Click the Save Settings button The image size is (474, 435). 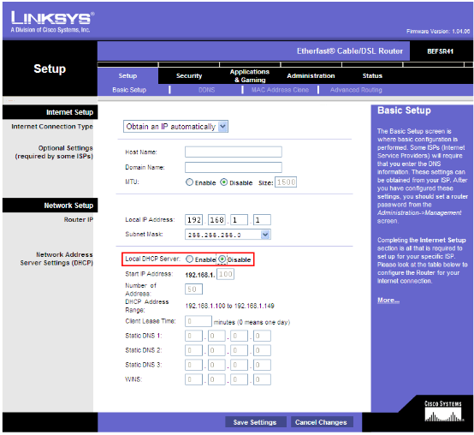click(x=256, y=422)
